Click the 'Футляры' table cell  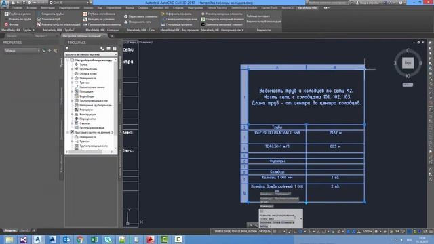tap(277, 161)
